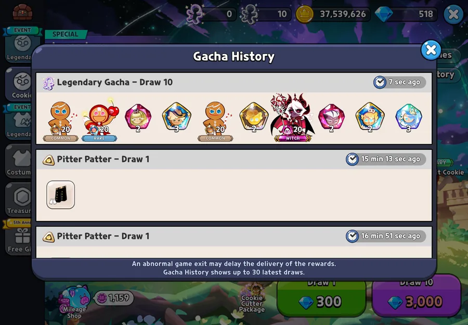Click the black pants costume item
Image resolution: width=468 pixels, height=325 pixels.
61,194
